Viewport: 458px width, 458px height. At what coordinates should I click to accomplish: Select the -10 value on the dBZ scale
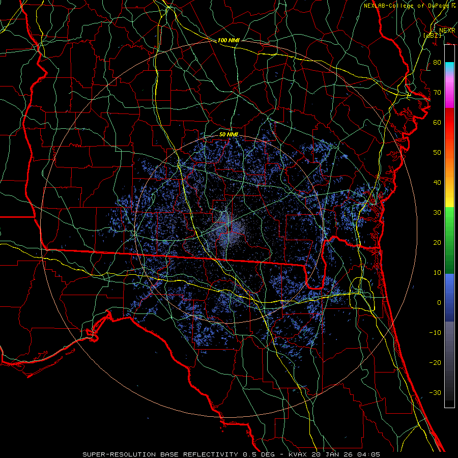tap(435, 333)
